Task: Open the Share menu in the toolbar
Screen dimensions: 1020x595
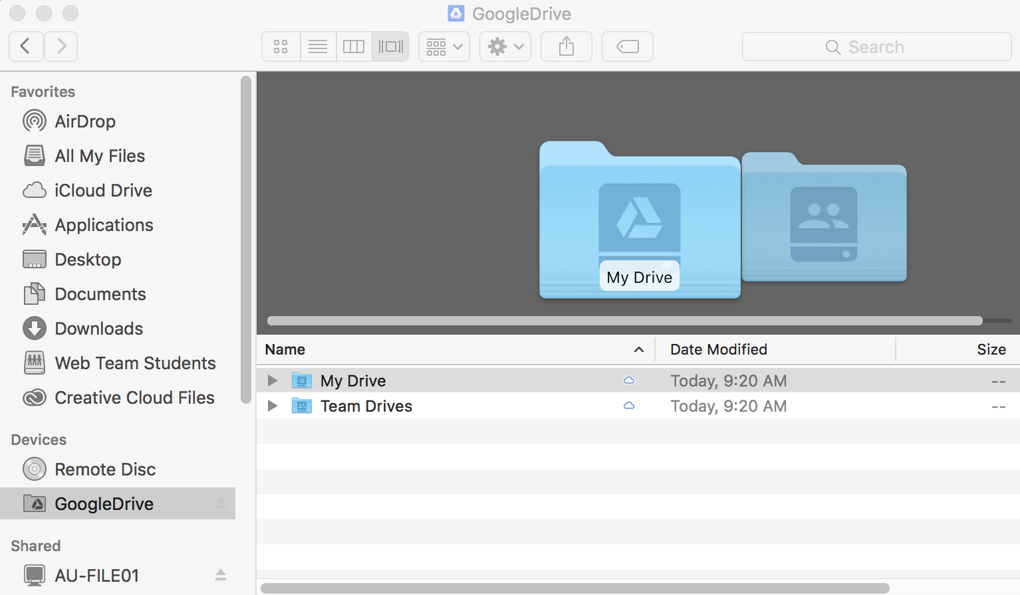Action: (566, 46)
